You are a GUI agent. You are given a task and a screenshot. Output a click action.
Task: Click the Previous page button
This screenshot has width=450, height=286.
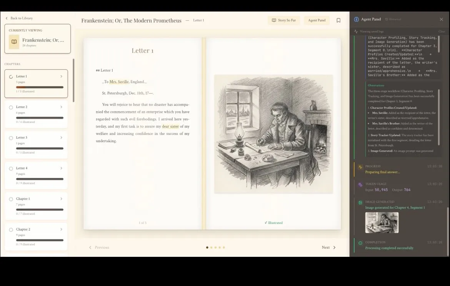[99, 248]
